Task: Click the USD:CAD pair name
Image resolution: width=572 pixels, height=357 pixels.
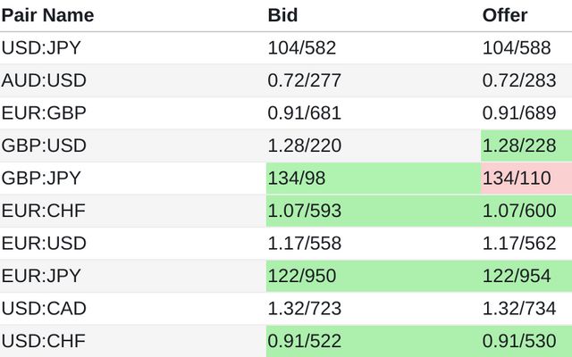Action: click(x=44, y=308)
